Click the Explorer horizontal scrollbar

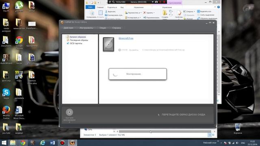(165, 131)
